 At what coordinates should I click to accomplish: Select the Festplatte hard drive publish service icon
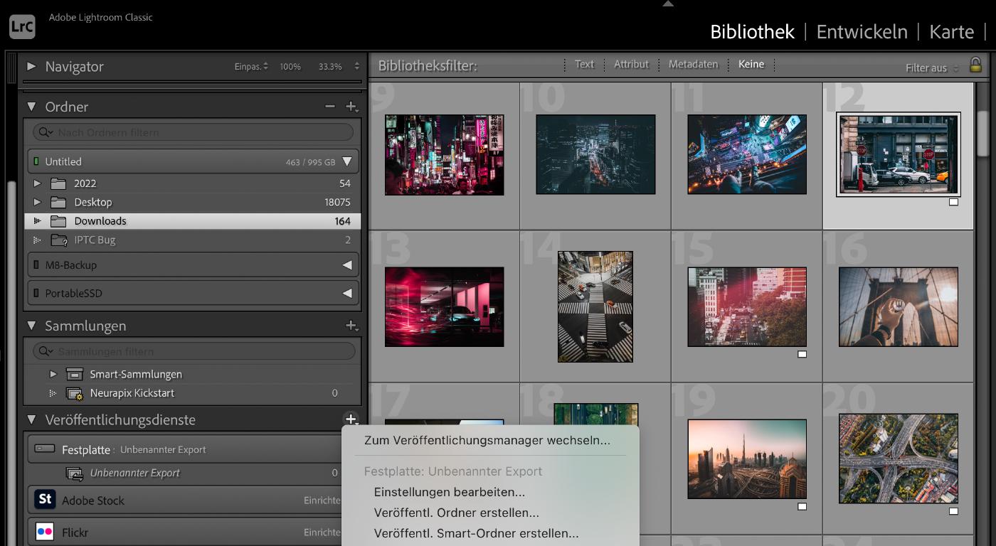click(45, 449)
